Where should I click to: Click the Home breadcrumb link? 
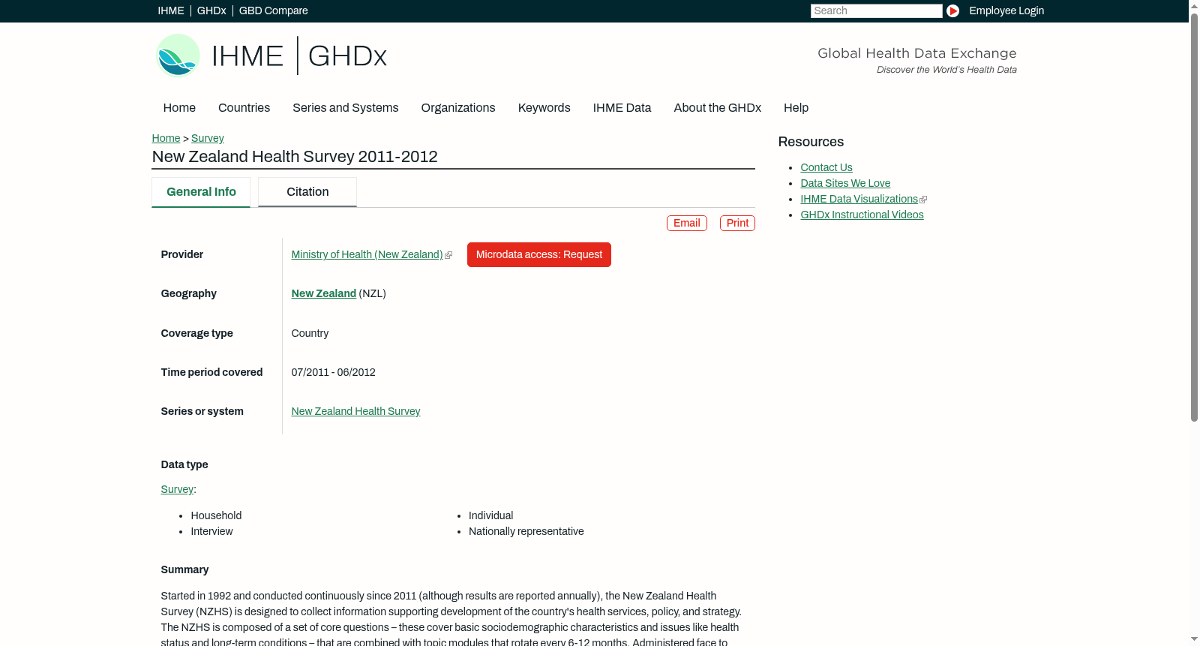166,138
